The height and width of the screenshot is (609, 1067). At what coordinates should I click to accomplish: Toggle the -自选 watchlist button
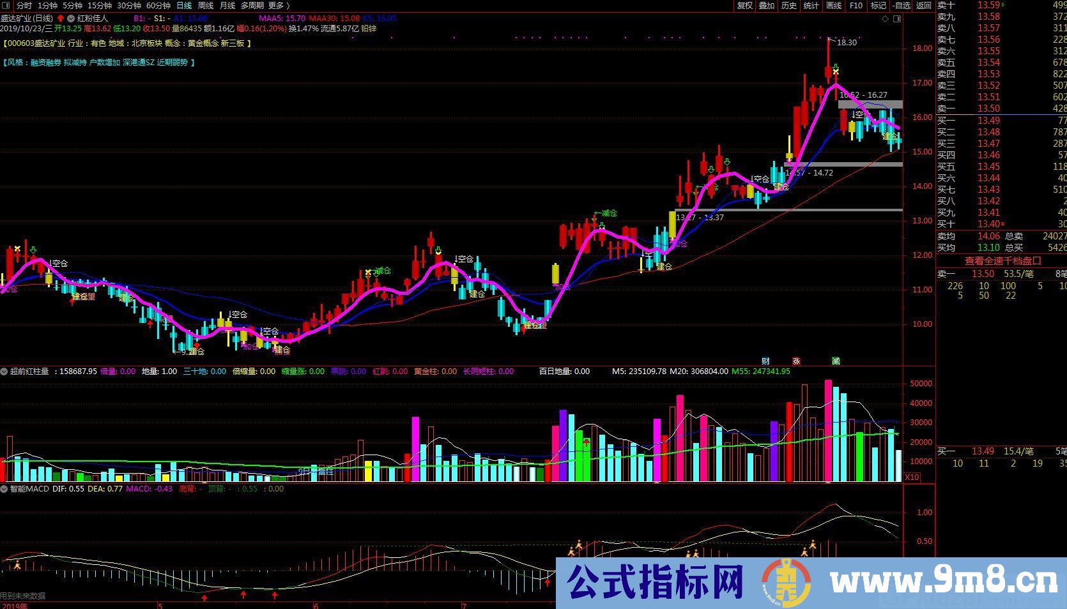(901, 6)
